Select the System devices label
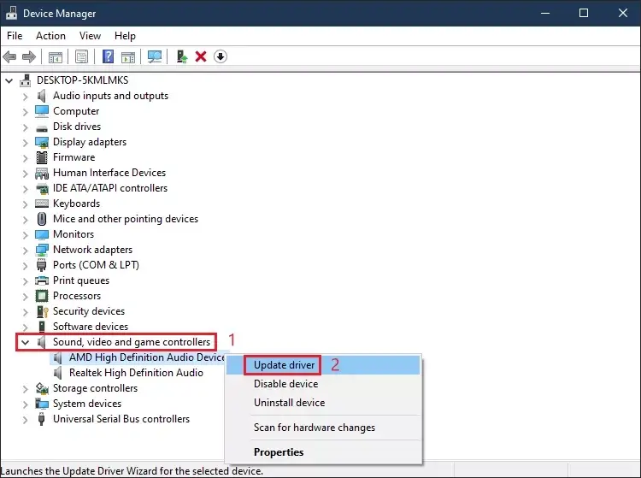 click(87, 404)
